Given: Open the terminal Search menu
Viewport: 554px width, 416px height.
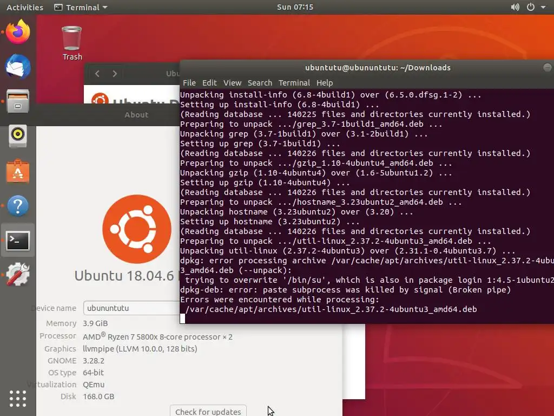Looking at the screenshot, I should click(260, 83).
